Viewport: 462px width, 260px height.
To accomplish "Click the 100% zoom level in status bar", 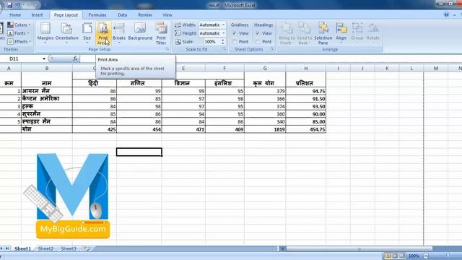I will click(x=414, y=256).
